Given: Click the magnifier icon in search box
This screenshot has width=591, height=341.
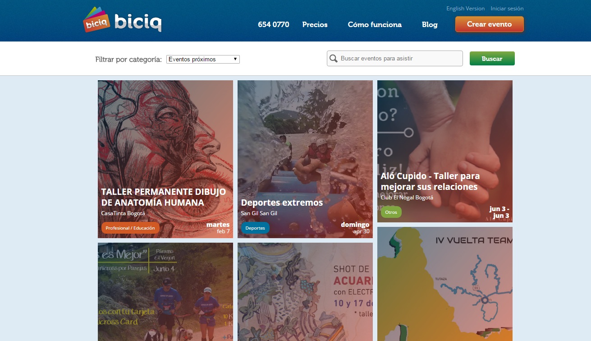Looking at the screenshot, I should pos(334,59).
